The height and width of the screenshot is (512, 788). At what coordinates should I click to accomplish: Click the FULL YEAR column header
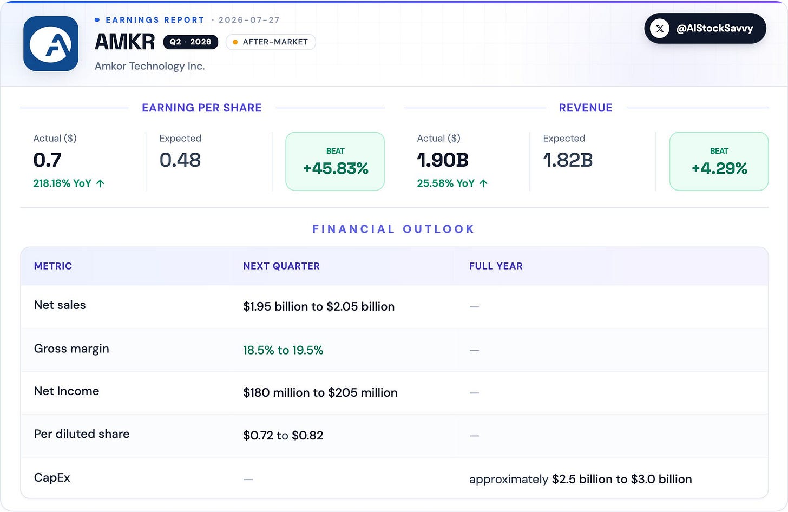(496, 266)
